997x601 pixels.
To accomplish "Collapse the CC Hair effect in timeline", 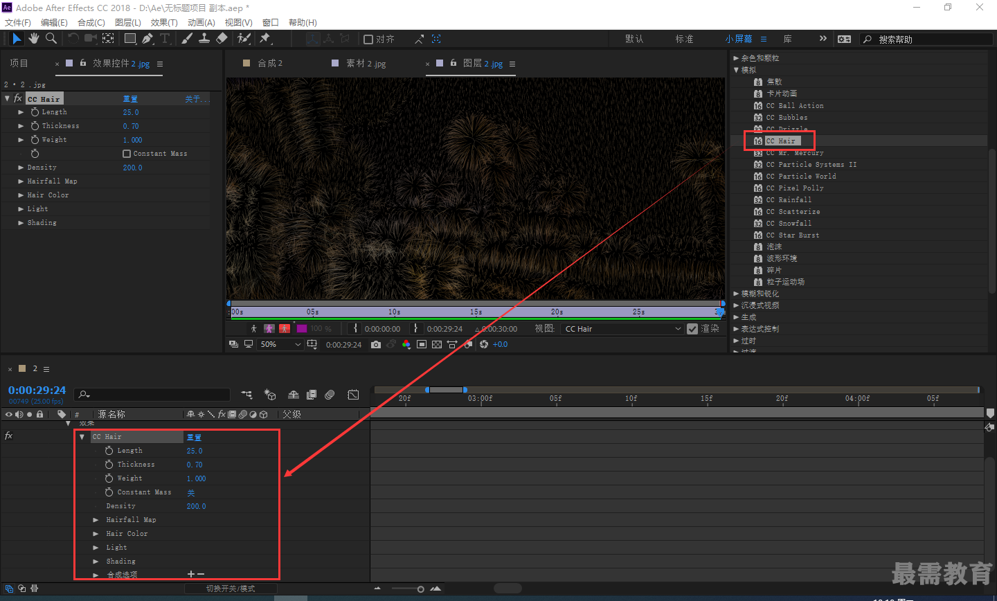I will (82, 437).
